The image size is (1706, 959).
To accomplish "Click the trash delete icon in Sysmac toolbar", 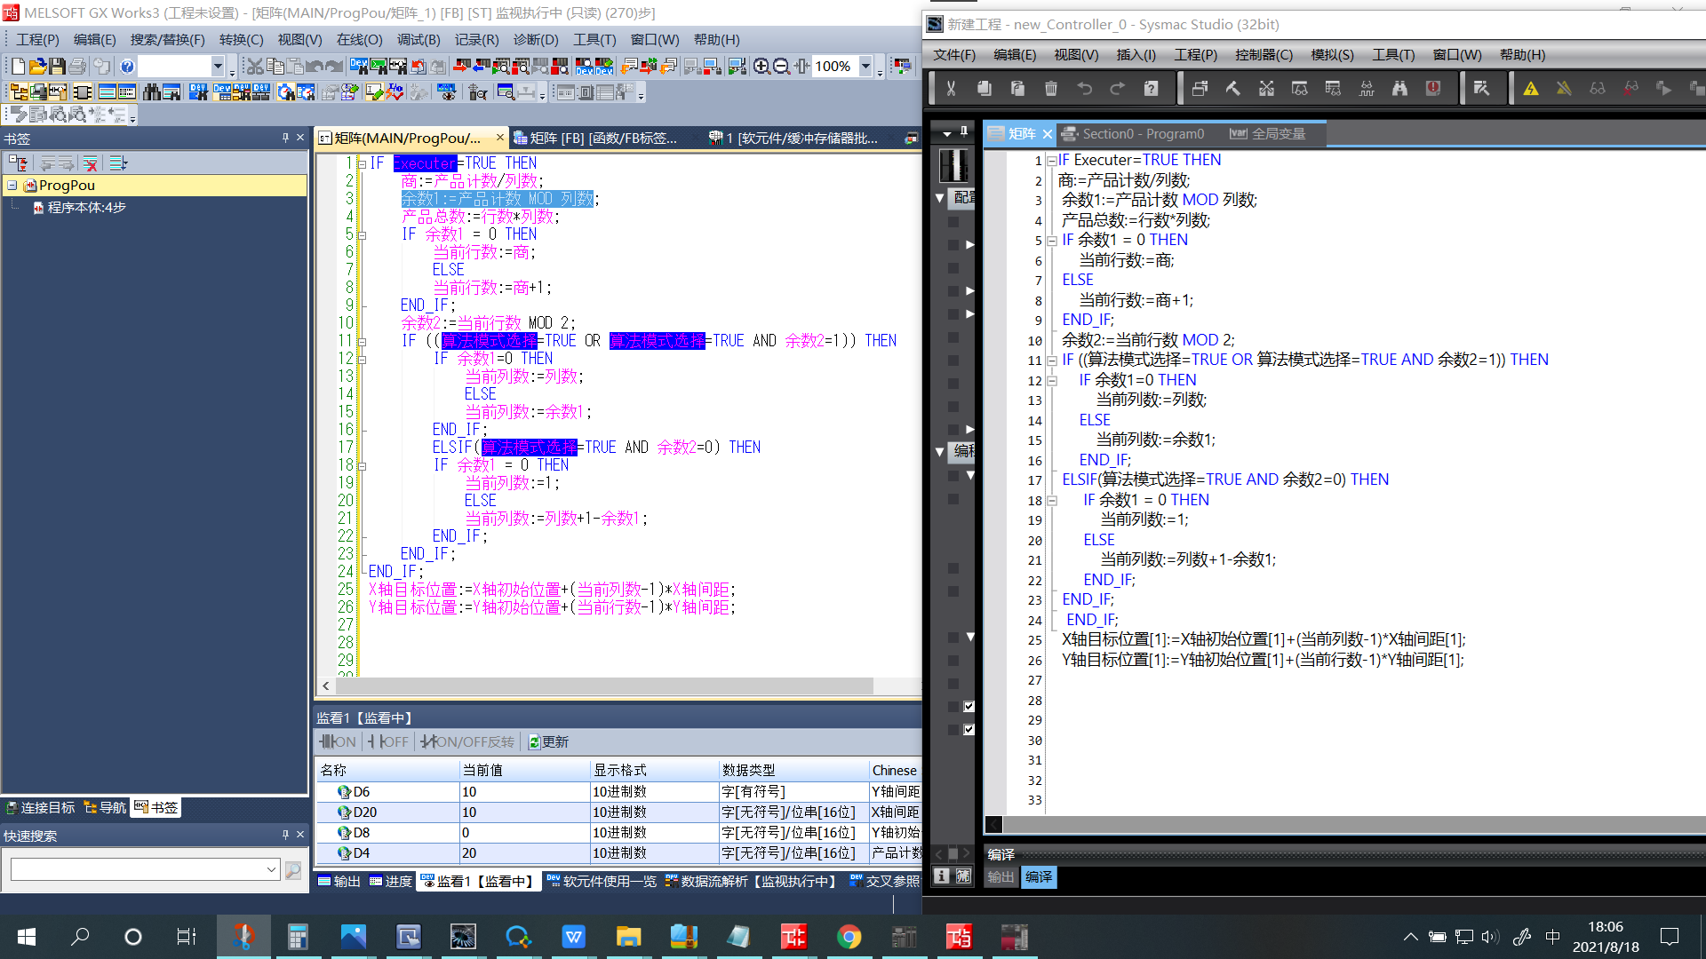I will tap(1051, 88).
